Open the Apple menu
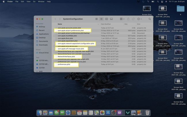187x117 pixels. 3,1
